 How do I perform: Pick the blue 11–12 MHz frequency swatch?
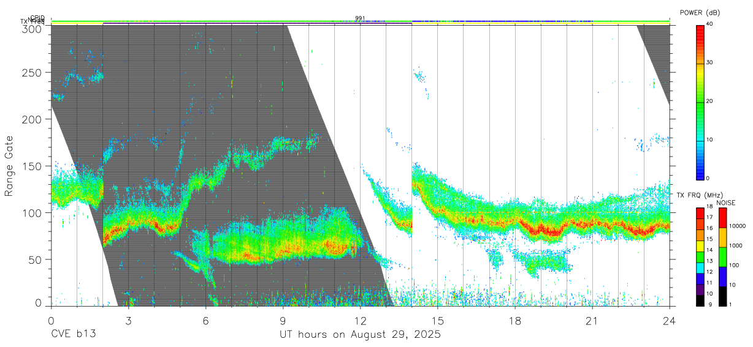[x=700, y=278]
